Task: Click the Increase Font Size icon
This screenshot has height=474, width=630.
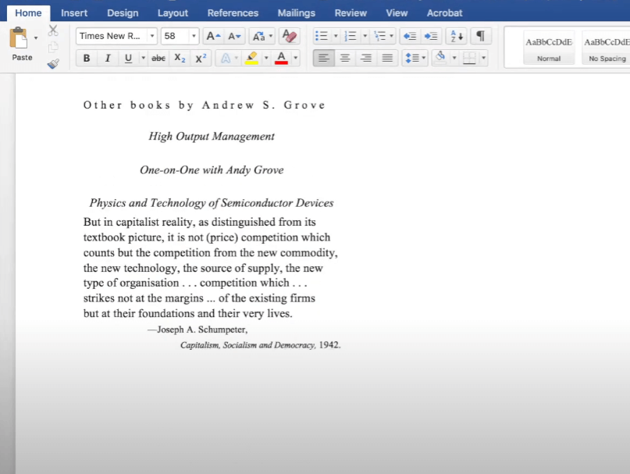Action: click(x=211, y=35)
